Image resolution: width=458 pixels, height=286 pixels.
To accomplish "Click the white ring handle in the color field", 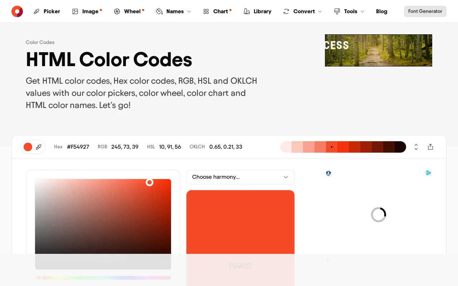I will 150,183.
